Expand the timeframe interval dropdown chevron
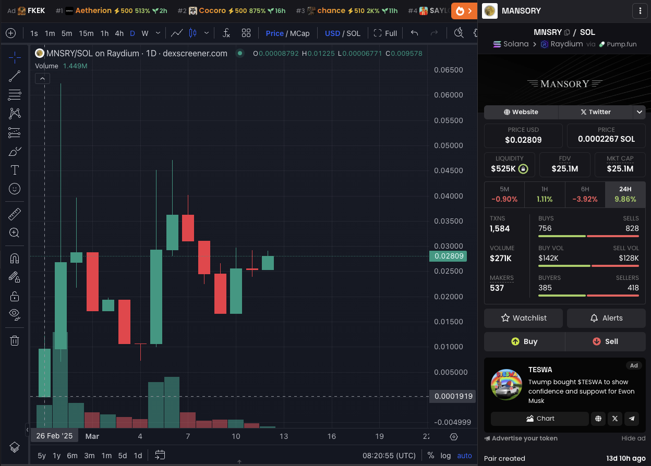This screenshot has height=466, width=651. tap(158, 33)
